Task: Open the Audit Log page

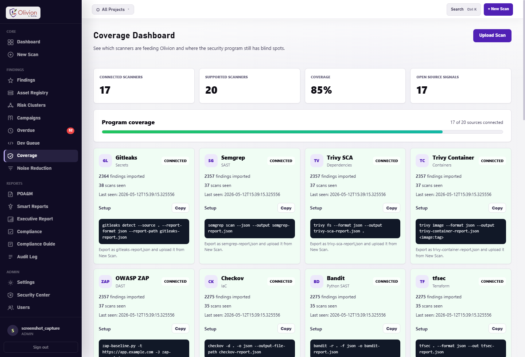Action: click(x=41, y=257)
